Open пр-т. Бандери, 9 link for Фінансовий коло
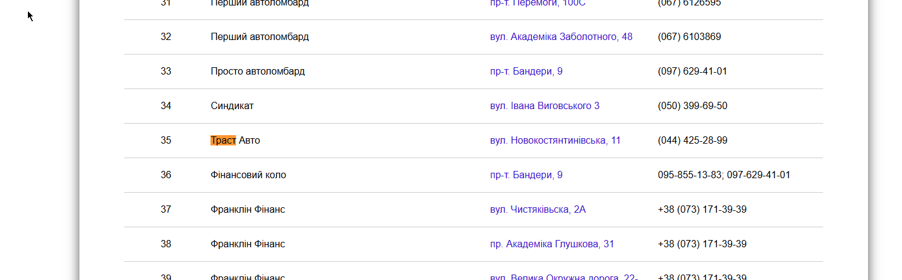 526,175
